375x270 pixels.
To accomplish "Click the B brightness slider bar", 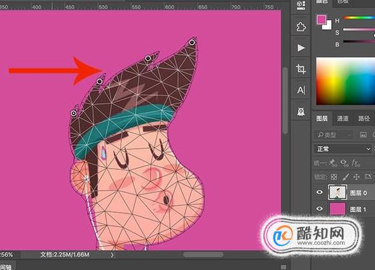I will click(358, 41).
